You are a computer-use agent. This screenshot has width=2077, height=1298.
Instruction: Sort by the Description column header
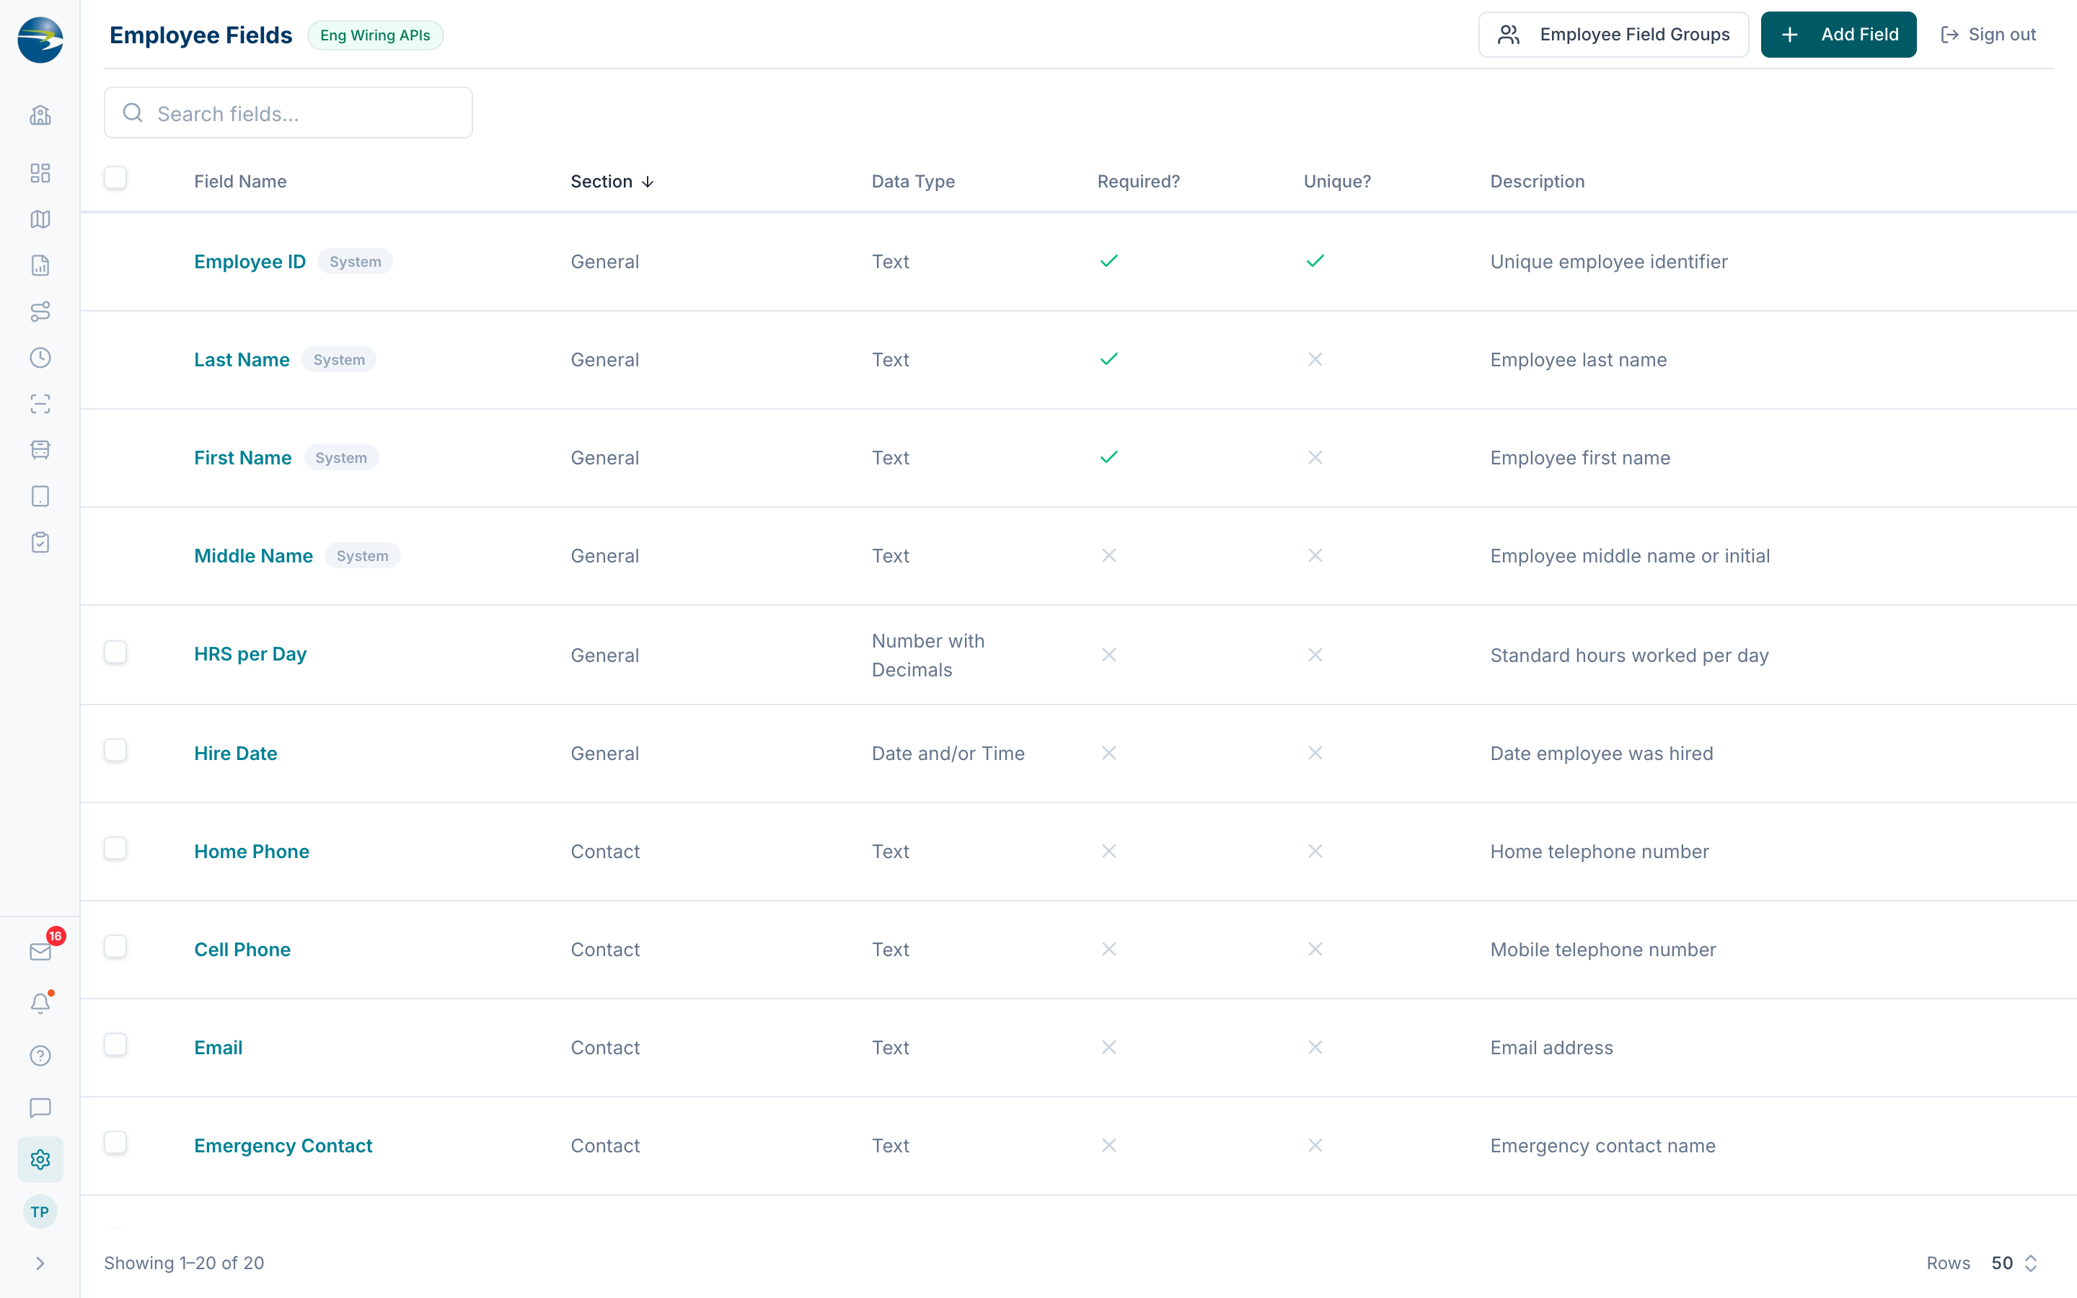click(1537, 181)
